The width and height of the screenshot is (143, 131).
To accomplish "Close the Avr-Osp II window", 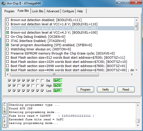I will click(x=136, y=2).
